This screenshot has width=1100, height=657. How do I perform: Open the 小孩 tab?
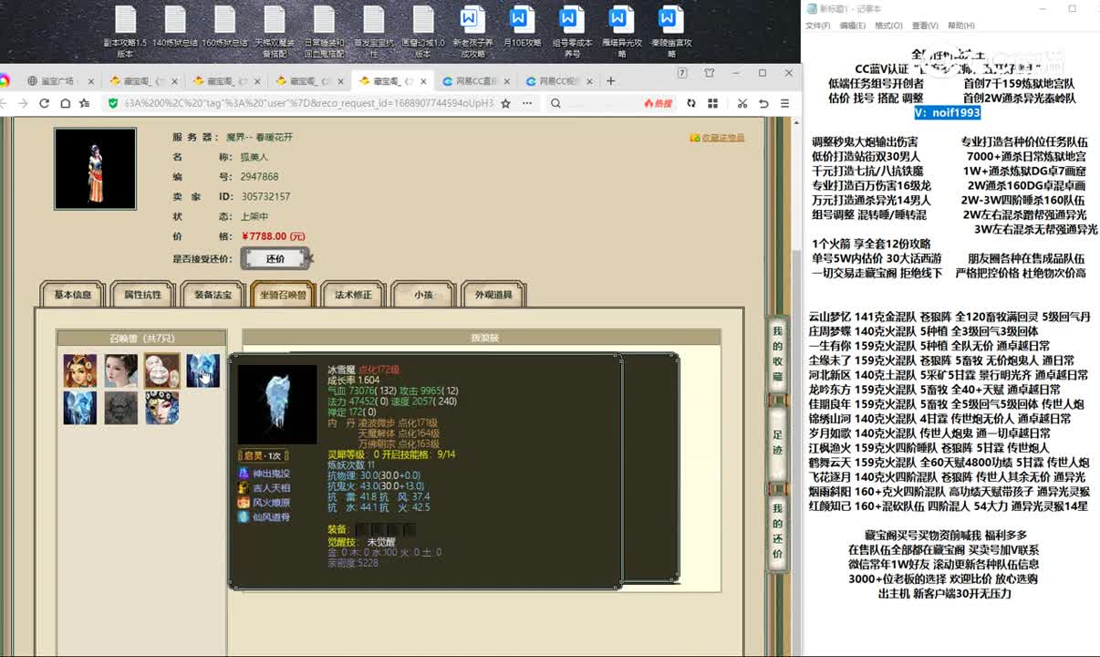pos(423,295)
